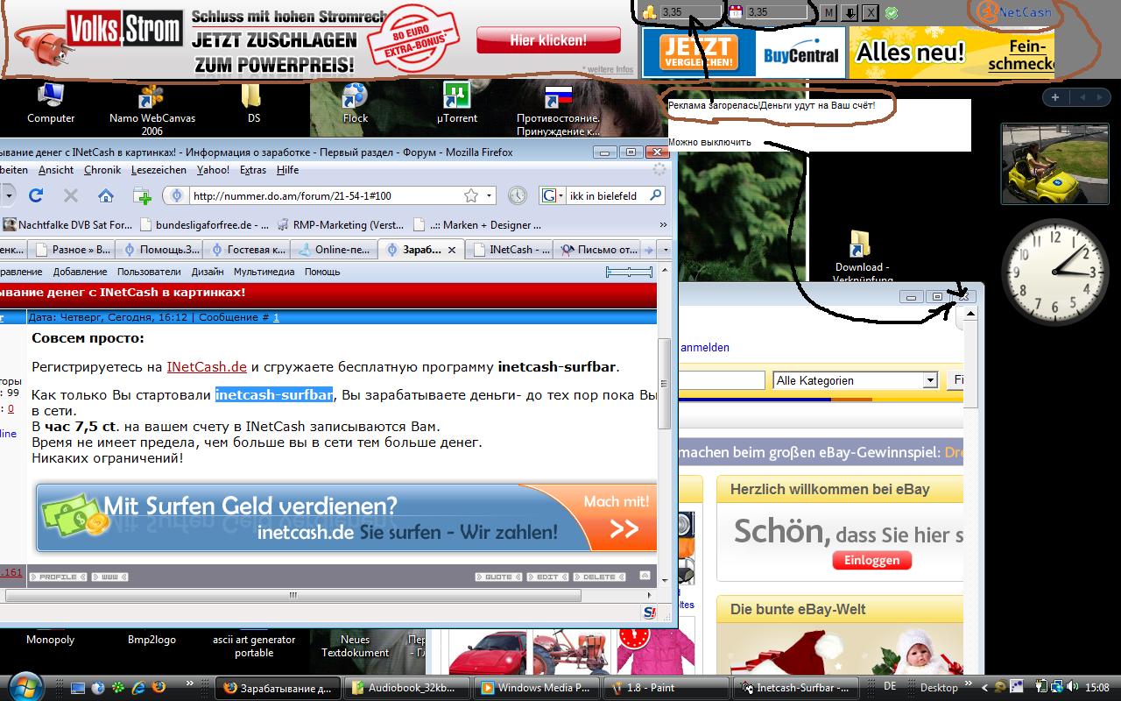Click the X button in the INetCash surfbar
1121x701 pixels.
[x=870, y=12]
